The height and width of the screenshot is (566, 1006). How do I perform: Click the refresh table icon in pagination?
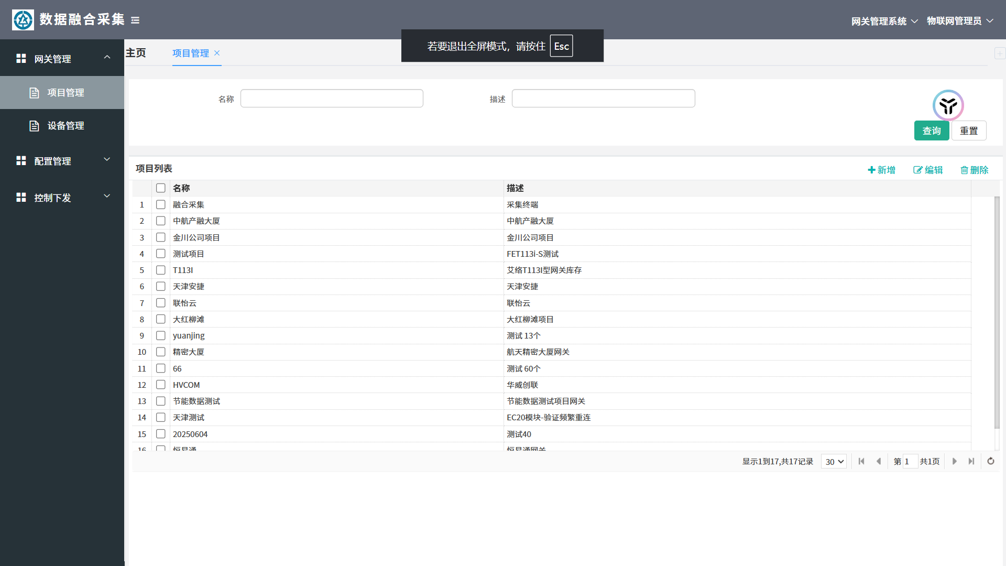pos(990,461)
